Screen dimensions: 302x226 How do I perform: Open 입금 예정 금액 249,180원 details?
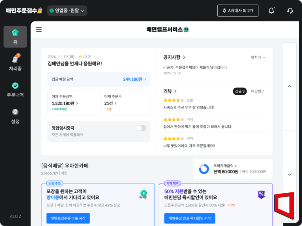coord(99,79)
